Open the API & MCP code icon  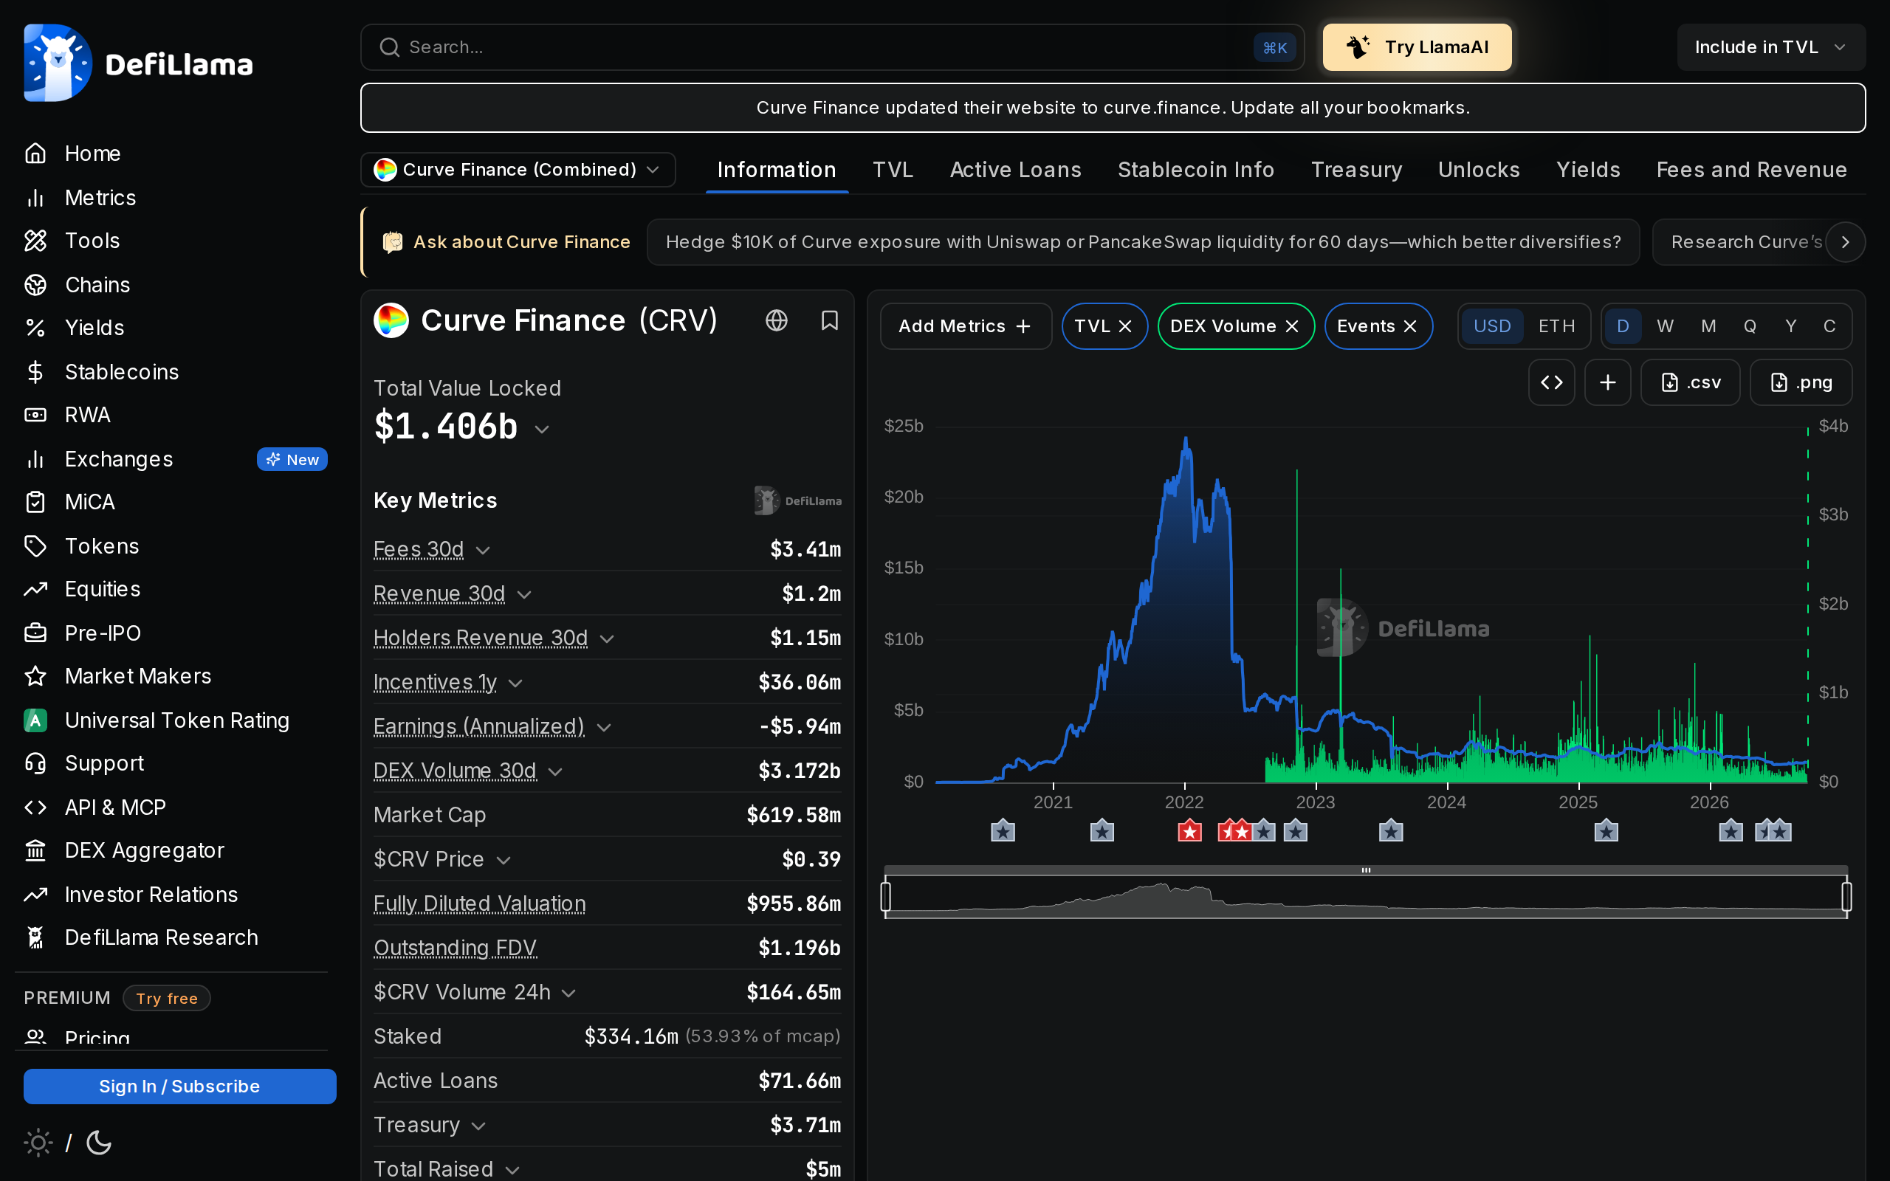[35, 807]
